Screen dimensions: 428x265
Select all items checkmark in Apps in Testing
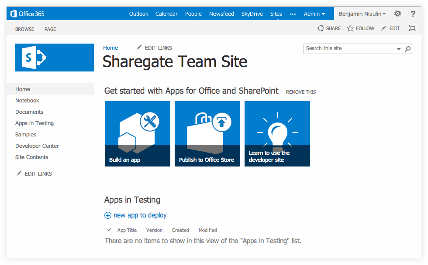[109, 230]
